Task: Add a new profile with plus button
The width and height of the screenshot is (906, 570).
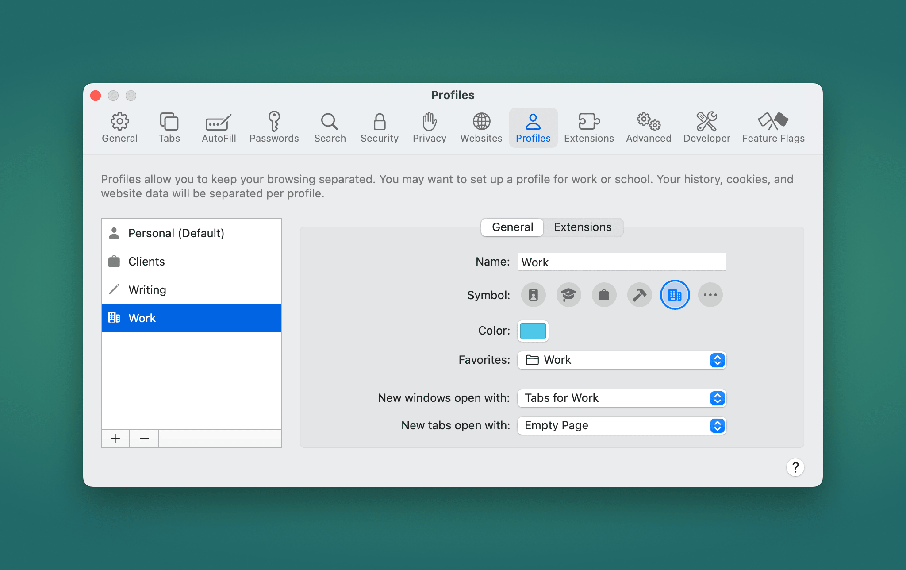Action: pos(115,439)
